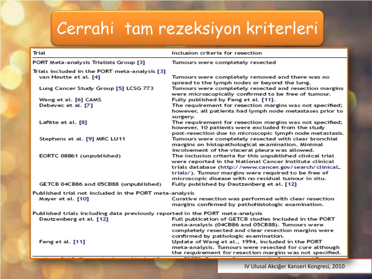This screenshot has height=279, width=372.
Task: Open reference [11] in 'Fully published by Feng'
Action: pyautogui.click(x=268, y=100)
